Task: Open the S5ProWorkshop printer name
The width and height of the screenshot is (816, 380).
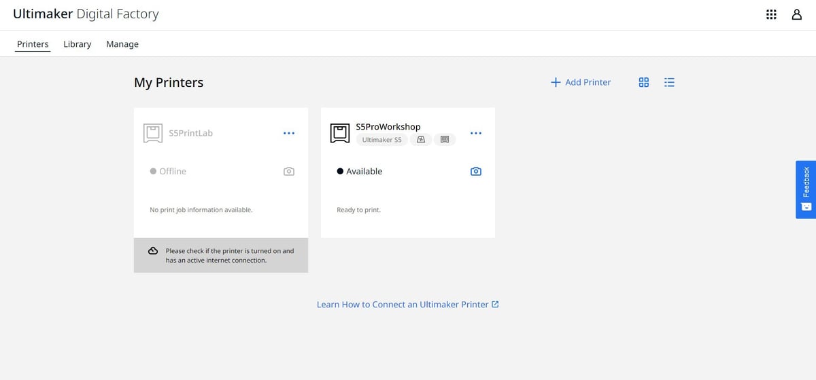Action: click(x=388, y=127)
